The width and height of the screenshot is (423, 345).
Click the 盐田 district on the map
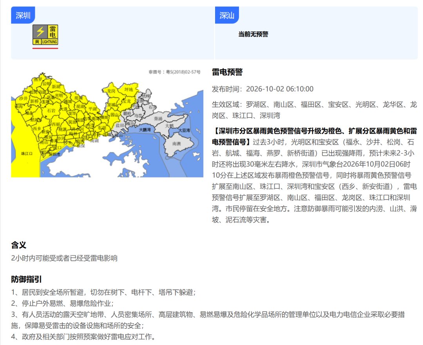[x=120, y=125]
